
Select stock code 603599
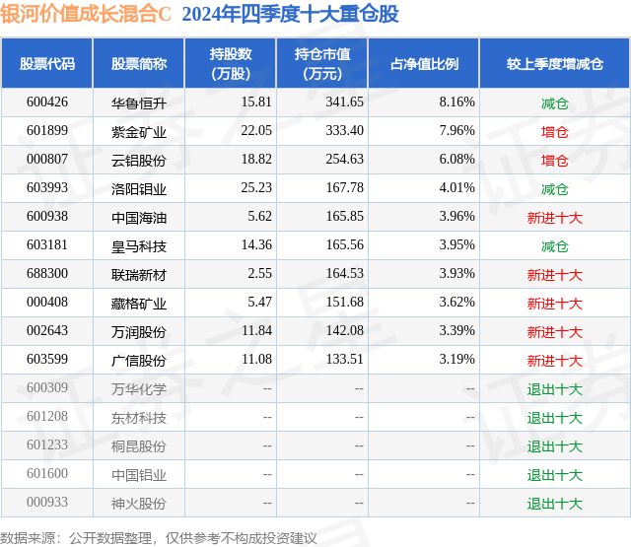pyautogui.click(x=47, y=359)
